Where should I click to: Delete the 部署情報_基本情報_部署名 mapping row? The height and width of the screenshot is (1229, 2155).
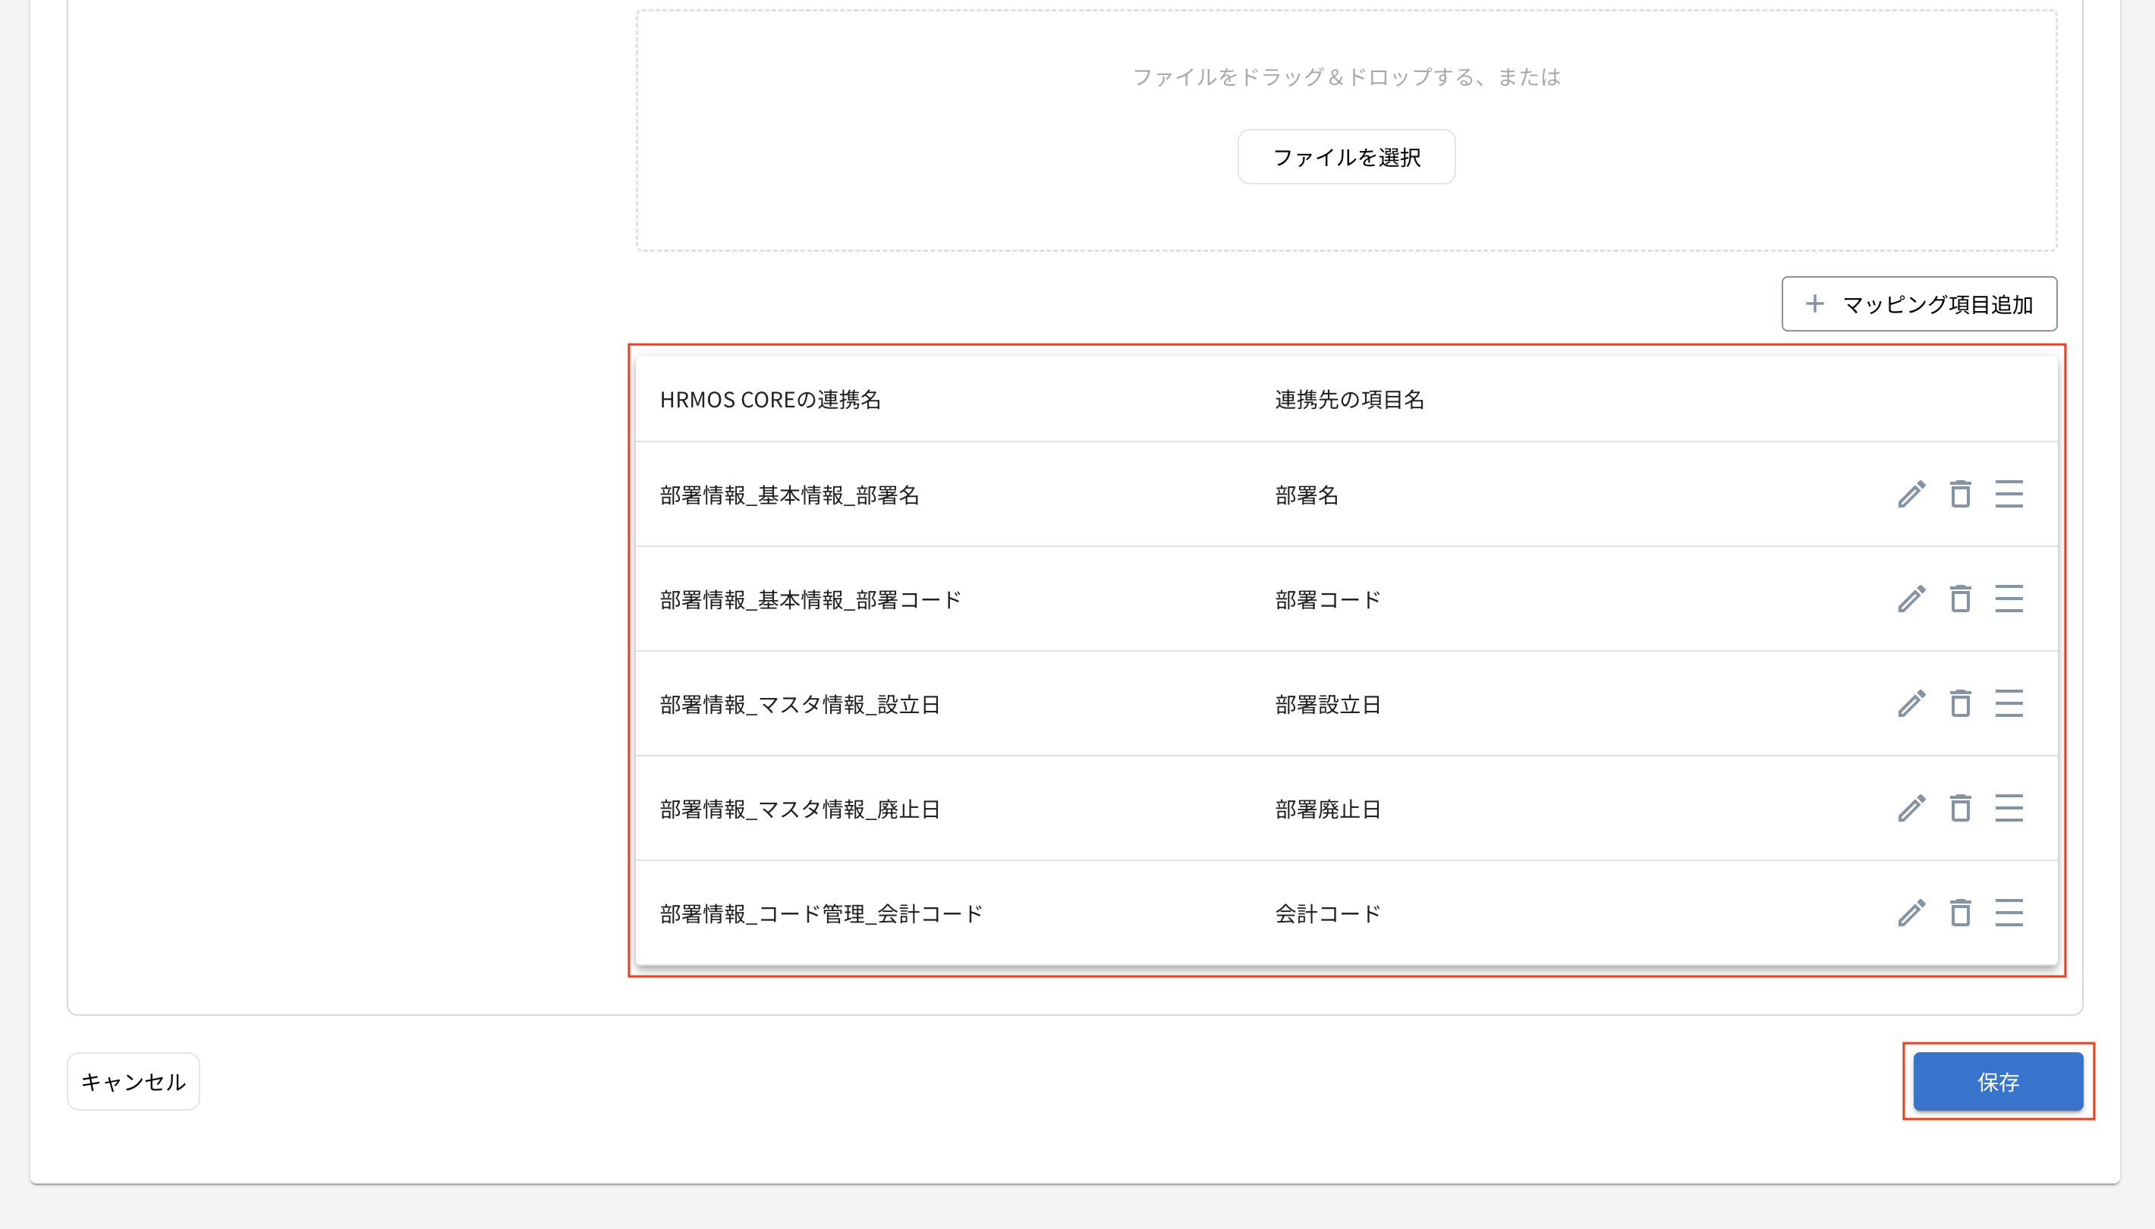click(x=1960, y=494)
